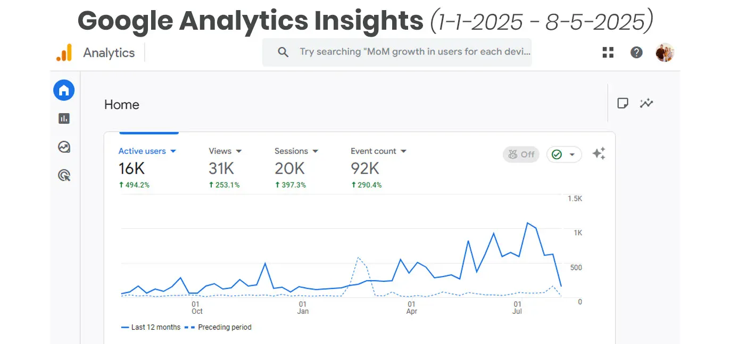Click the sticky note annotations icon
Image resolution: width=730 pixels, height=344 pixels.
623,104
